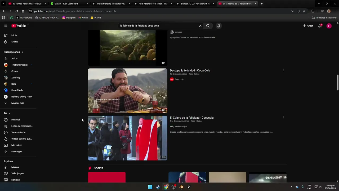
Task: Start voice search with the microphone
Action: click(x=218, y=26)
